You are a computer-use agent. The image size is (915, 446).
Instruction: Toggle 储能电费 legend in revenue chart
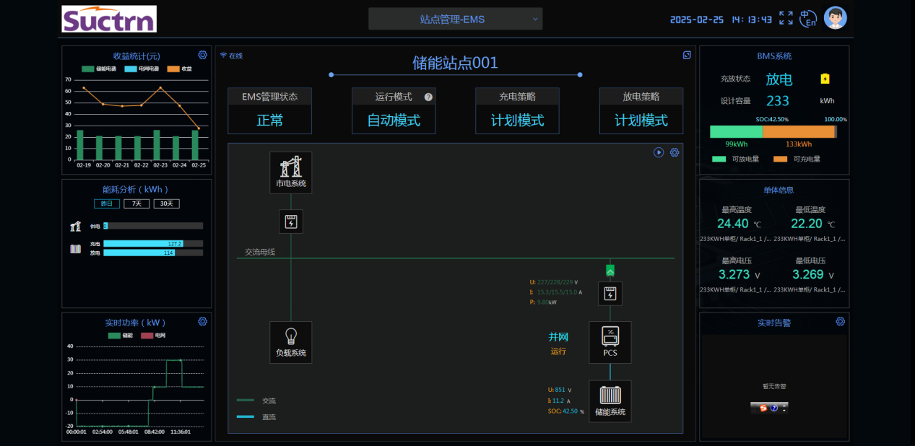coord(98,69)
